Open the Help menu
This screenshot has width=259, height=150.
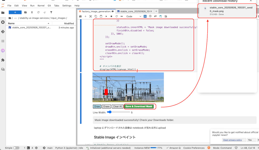[x=77, y=6]
